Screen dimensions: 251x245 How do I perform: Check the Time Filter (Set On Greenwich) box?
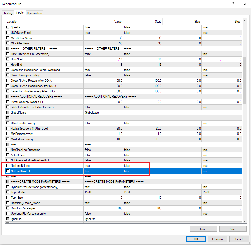pos(8,54)
